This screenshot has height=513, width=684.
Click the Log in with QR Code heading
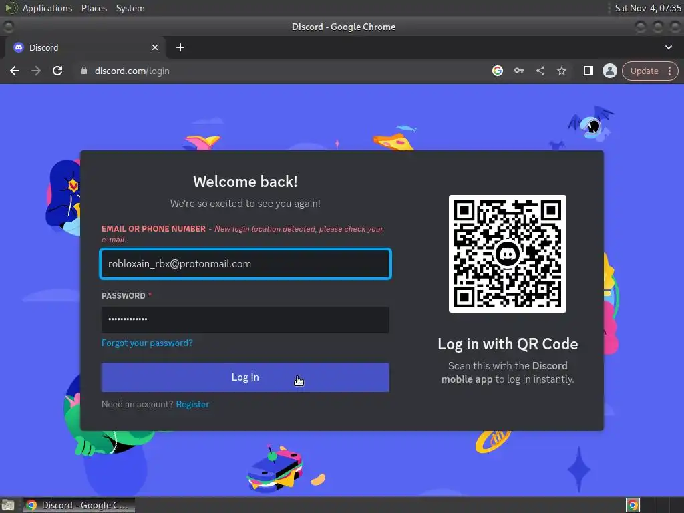(x=508, y=344)
